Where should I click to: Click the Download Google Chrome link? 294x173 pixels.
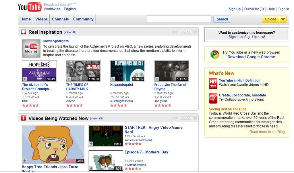[x=251, y=57]
